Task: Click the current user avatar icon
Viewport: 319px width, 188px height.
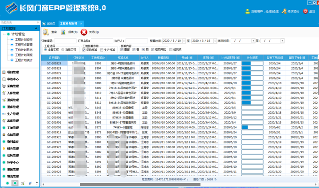Action: pyautogui.click(x=248, y=11)
